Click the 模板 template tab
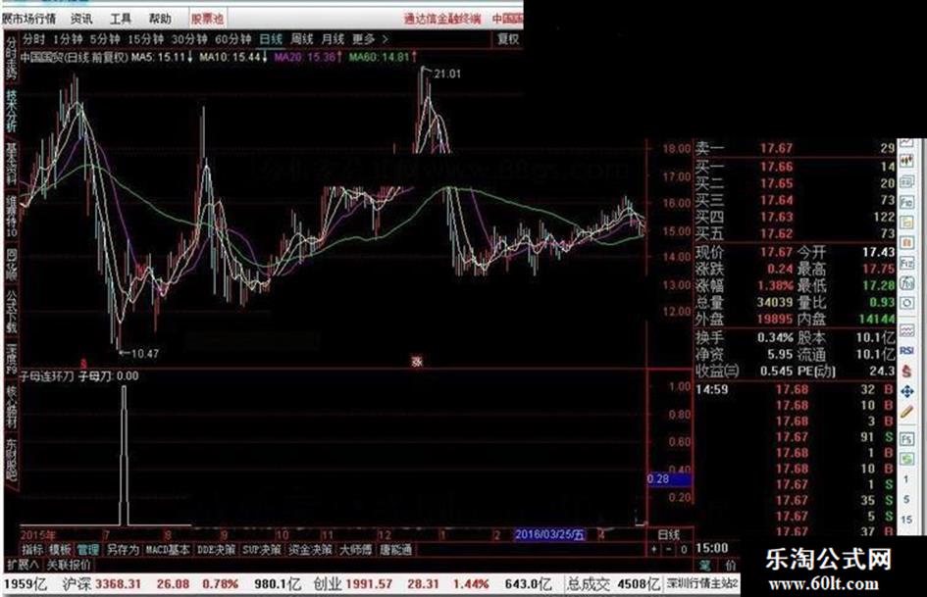The image size is (927, 597). tap(60, 550)
